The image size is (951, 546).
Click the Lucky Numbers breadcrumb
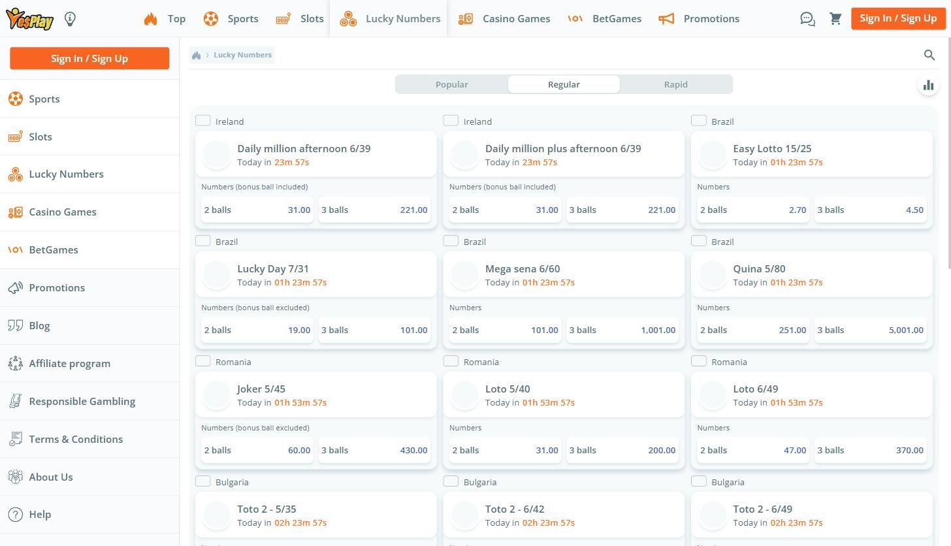(242, 55)
